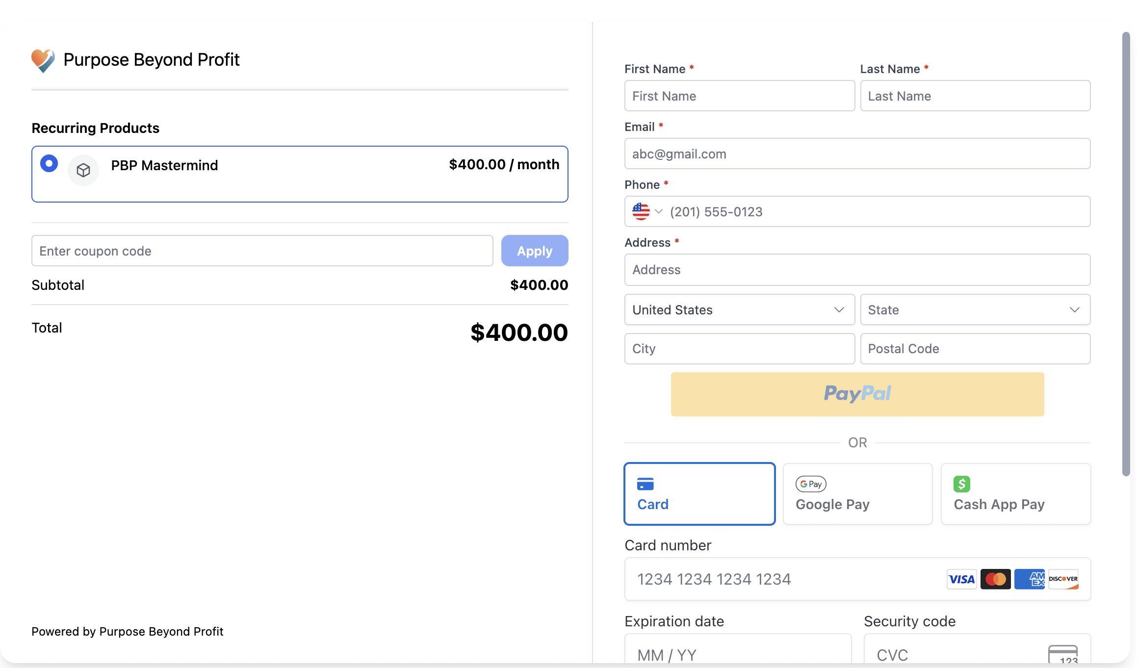Click the CVC card hint icon
The width and height of the screenshot is (1137, 668).
click(x=1062, y=655)
